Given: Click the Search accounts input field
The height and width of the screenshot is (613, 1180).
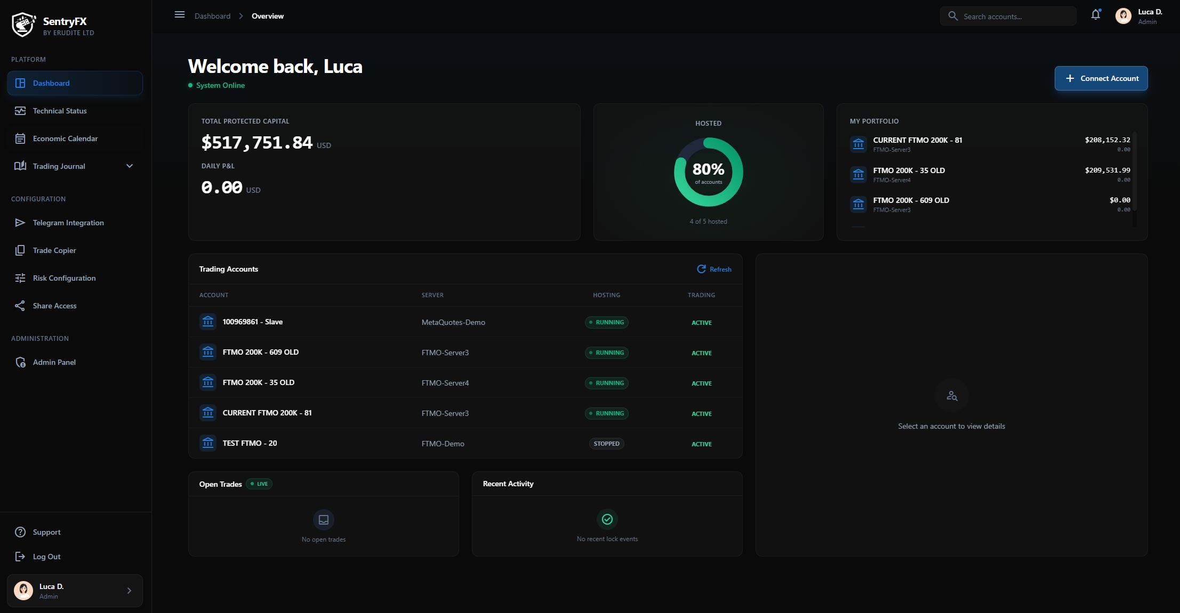Looking at the screenshot, I should pos(1008,16).
